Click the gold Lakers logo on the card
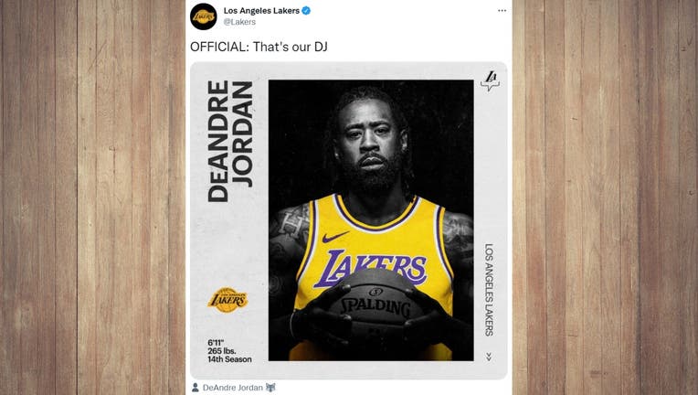 point(227,300)
